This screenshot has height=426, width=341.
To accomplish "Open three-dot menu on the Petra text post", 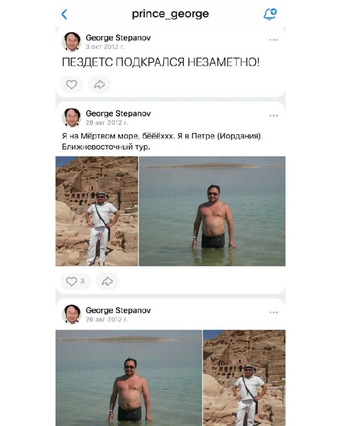I will tap(273, 116).
